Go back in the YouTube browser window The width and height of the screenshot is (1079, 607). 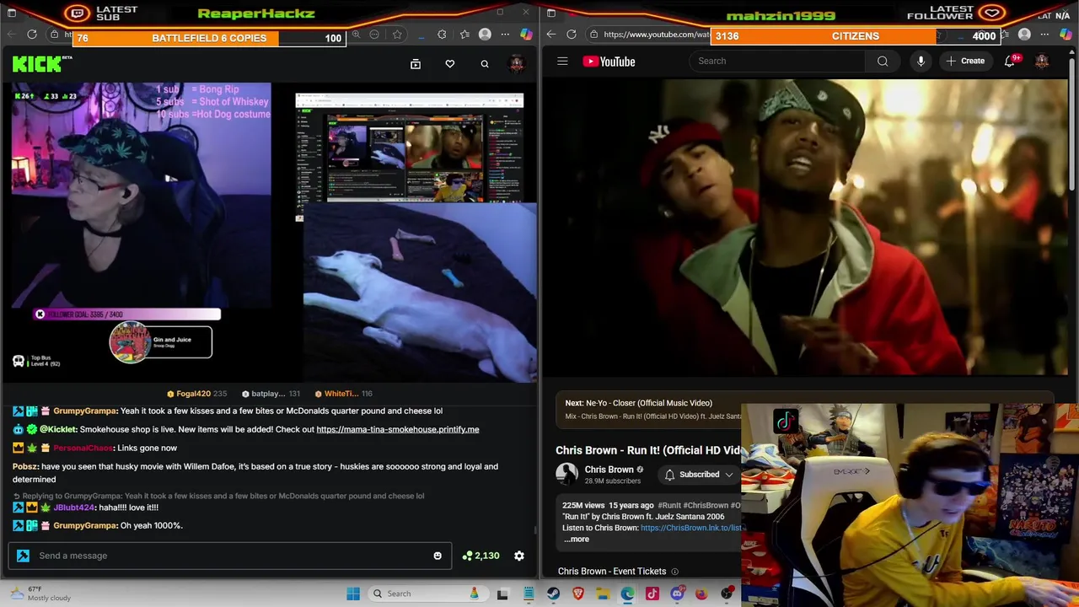(550, 35)
